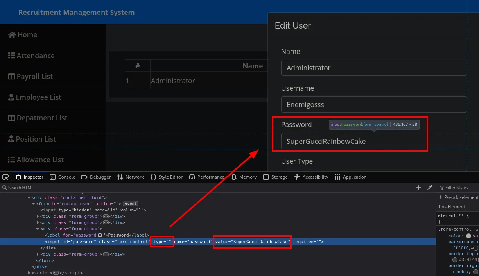Screen dimensions: 479x276
Task: Open the Payroll List page
Action: point(30,77)
